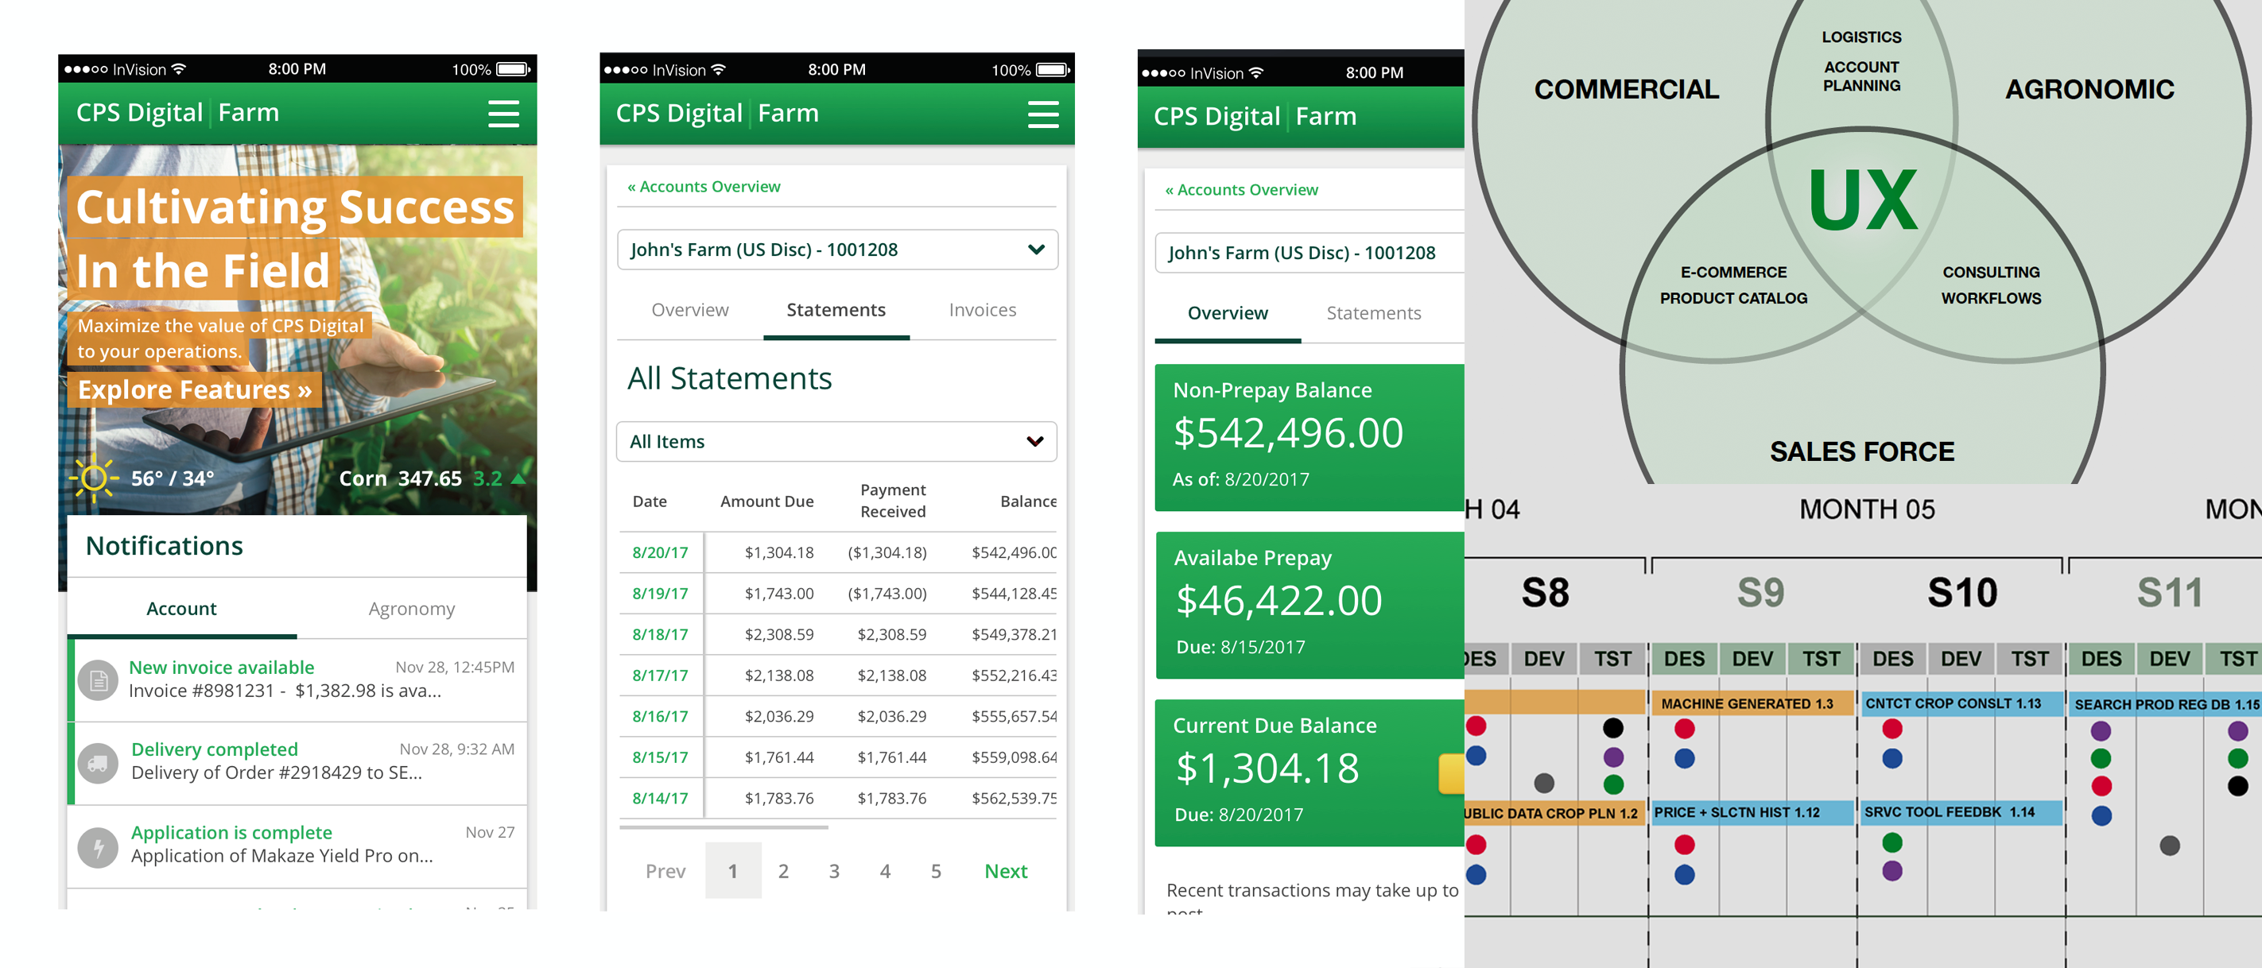Click the yellow square beside Current Due Balance
This screenshot has height=968, width=2262.
[1451, 773]
